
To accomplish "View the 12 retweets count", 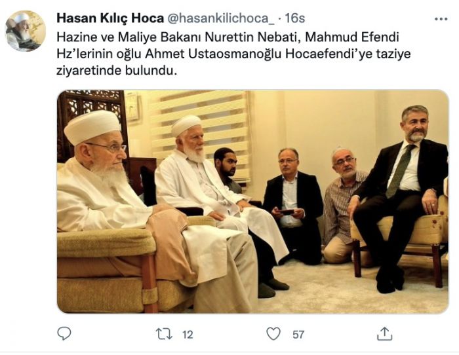I will [x=188, y=335].
